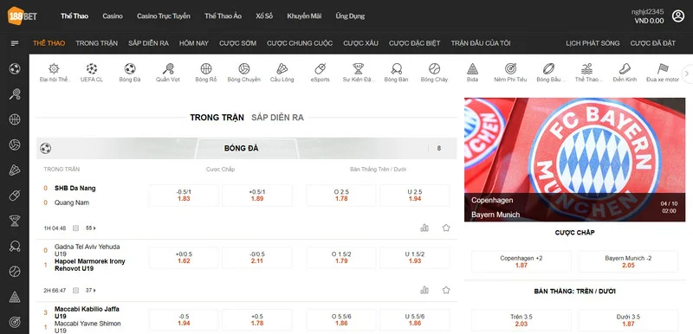Select the trophy icon in the left sidebar
This screenshot has width=693, height=334.
(x=15, y=221)
